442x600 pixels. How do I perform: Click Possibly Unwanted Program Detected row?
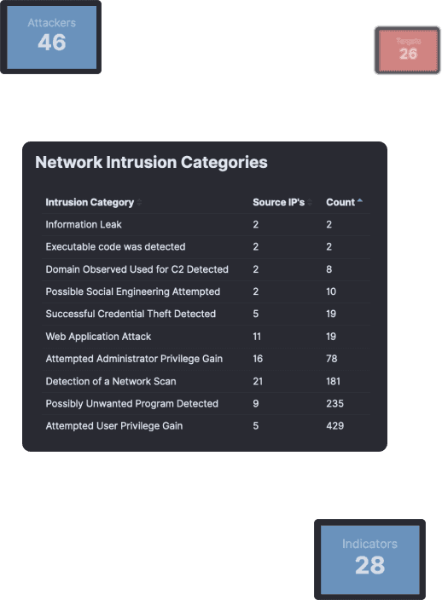(206, 403)
